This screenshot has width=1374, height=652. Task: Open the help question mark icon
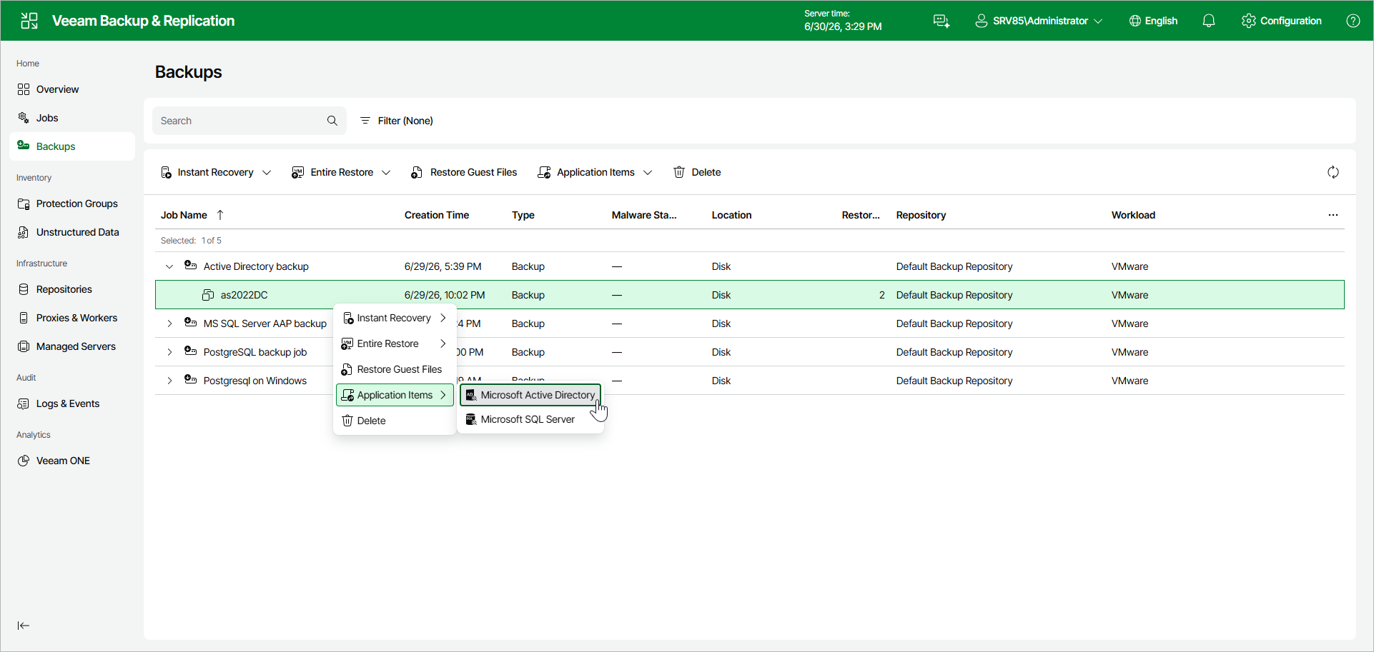click(x=1353, y=21)
